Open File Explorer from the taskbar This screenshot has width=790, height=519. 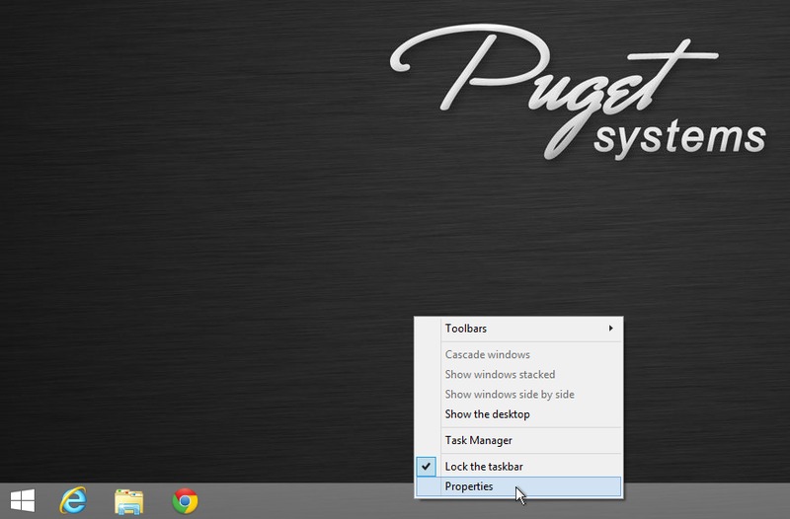click(x=128, y=500)
